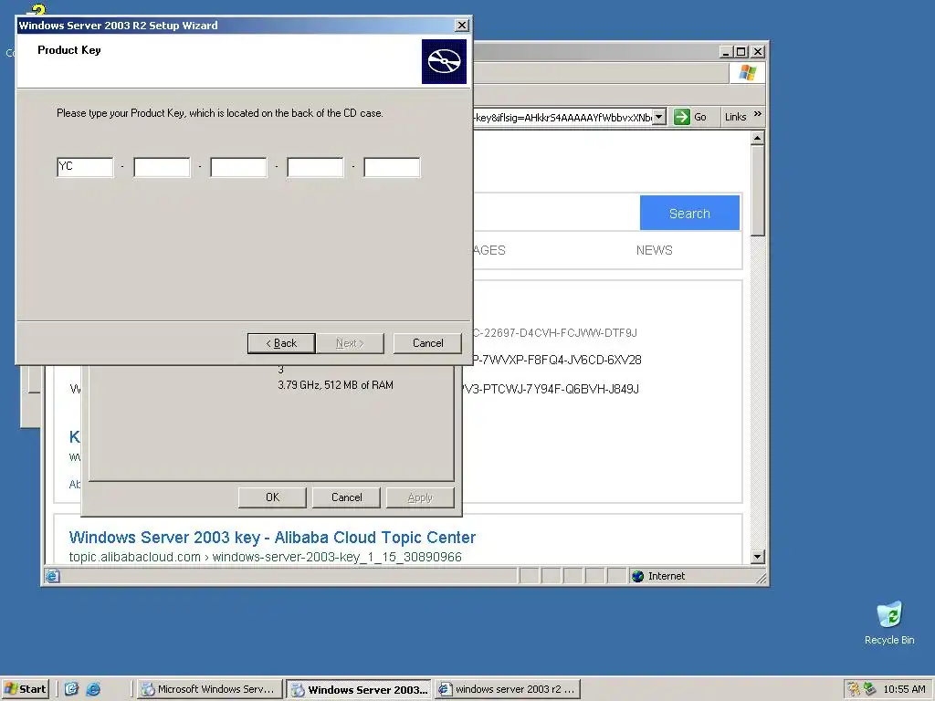Click the third Product Key input box
Viewport: 935px width, 701px height.
(x=238, y=167)
